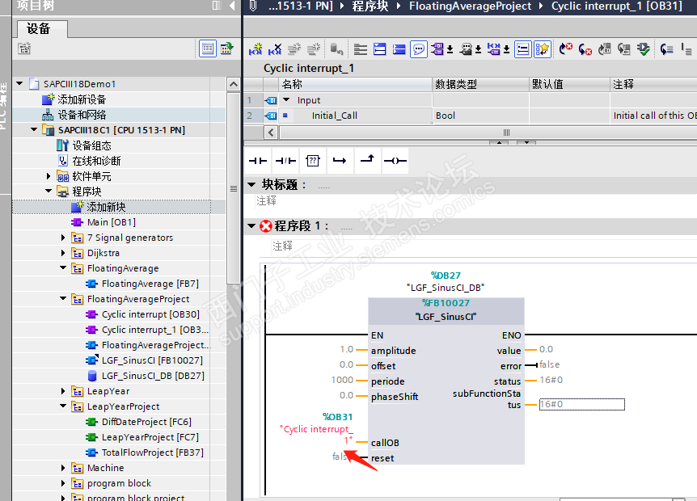Collapse the SAPCIII18C1 CPU 1513-1 PN node
The height and width of the screenshot is (501, 697).
click(x=34, y=129)
